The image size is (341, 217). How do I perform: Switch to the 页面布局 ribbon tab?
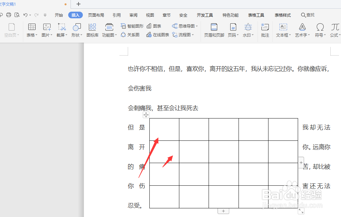[96, 15]
